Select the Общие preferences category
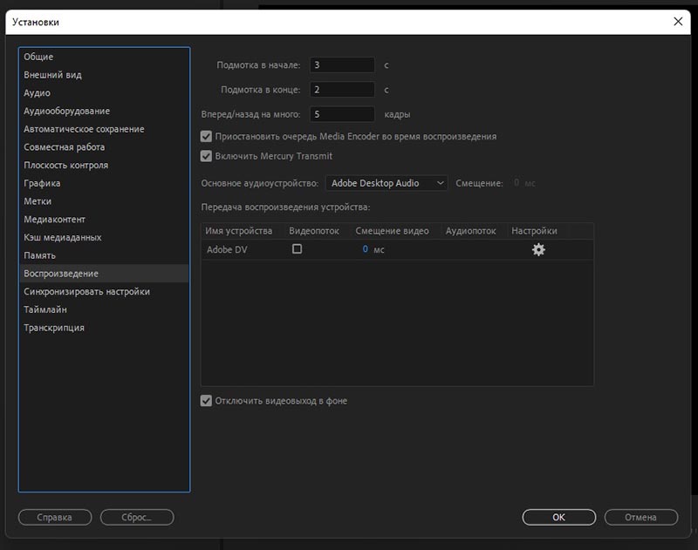698x550 pixels. 38,57
